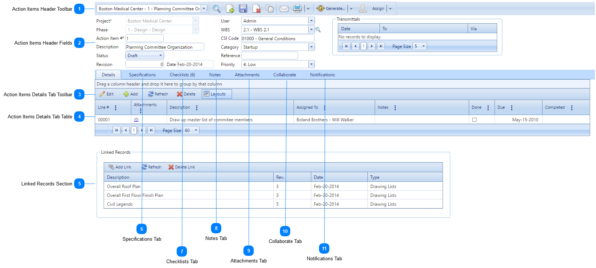The height and width of the screenshot is (268, 596).
Task: Click the Action Item # input field
Action: [x=145, y=38]
